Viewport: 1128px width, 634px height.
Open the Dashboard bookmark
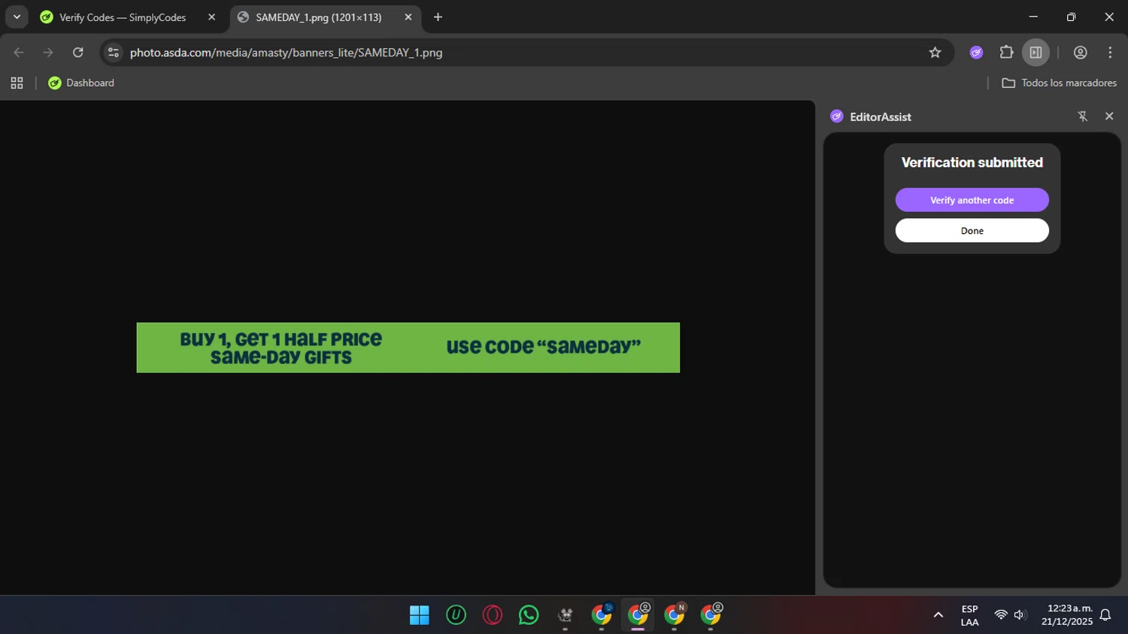coord(81,83)
